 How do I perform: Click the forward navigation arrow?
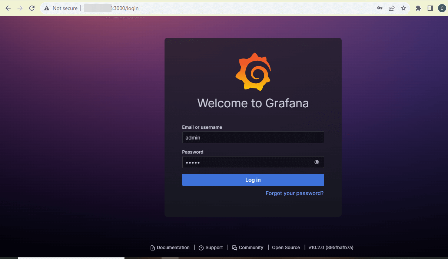(20, 8)
